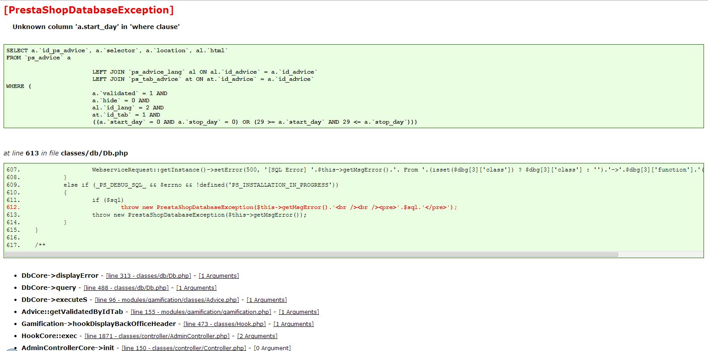
Task: Click the "al.`id_lang` = 2 AND" condition
Action: click(128, 108)
